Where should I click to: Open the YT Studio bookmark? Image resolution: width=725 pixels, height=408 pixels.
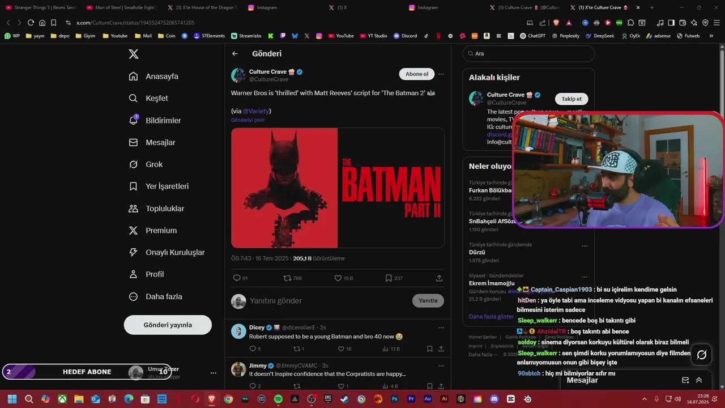click(373, 36)
